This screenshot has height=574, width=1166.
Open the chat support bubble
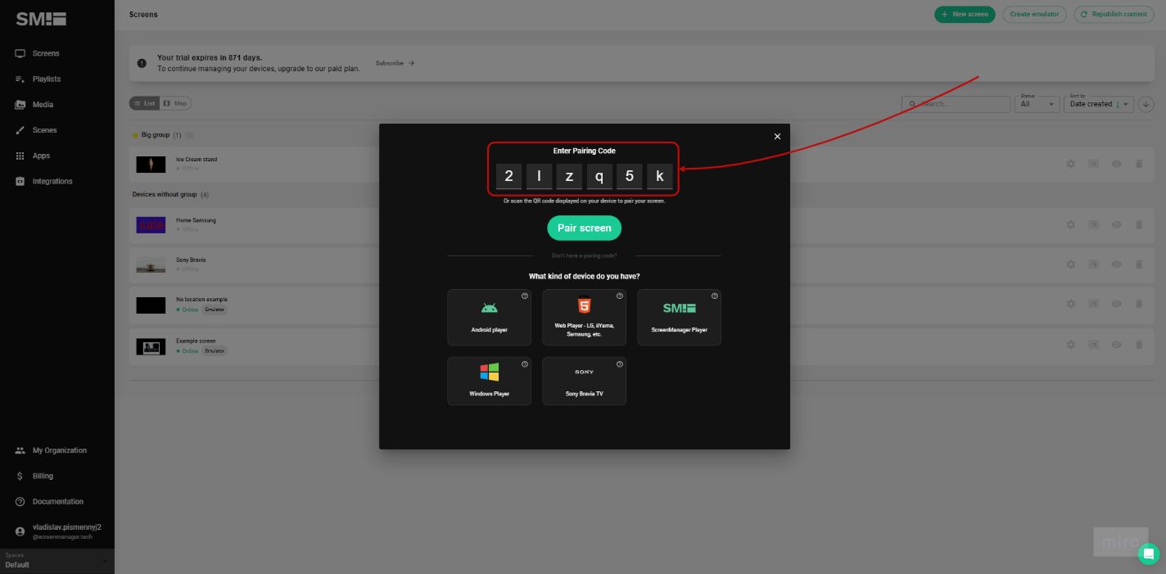coord(1148,554)
